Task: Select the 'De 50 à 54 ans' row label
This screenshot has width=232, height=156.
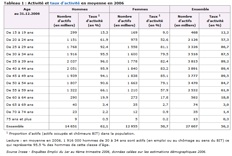Action: coord(20,83)
